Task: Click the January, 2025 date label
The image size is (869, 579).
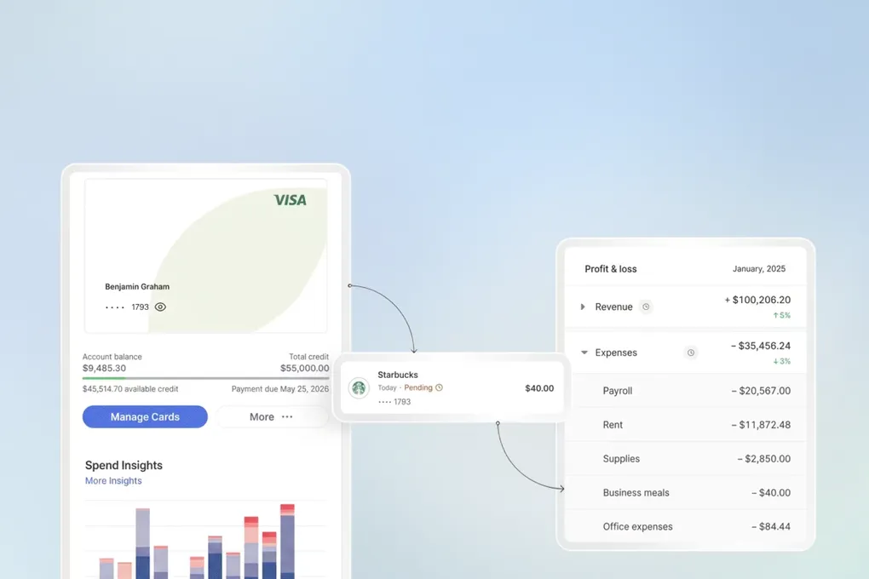Action: pos(759,269)
